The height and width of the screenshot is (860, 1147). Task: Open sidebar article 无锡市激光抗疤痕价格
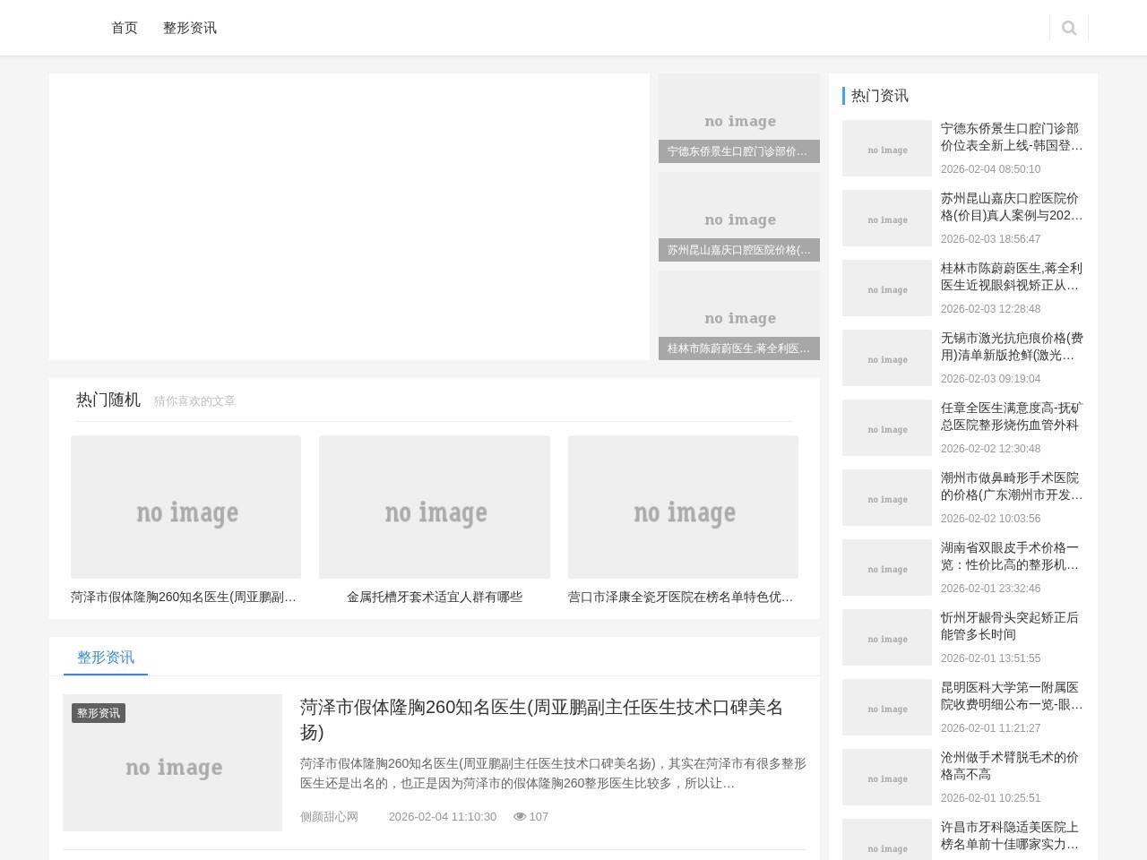pyautogui.click(x=1011, y=346)
